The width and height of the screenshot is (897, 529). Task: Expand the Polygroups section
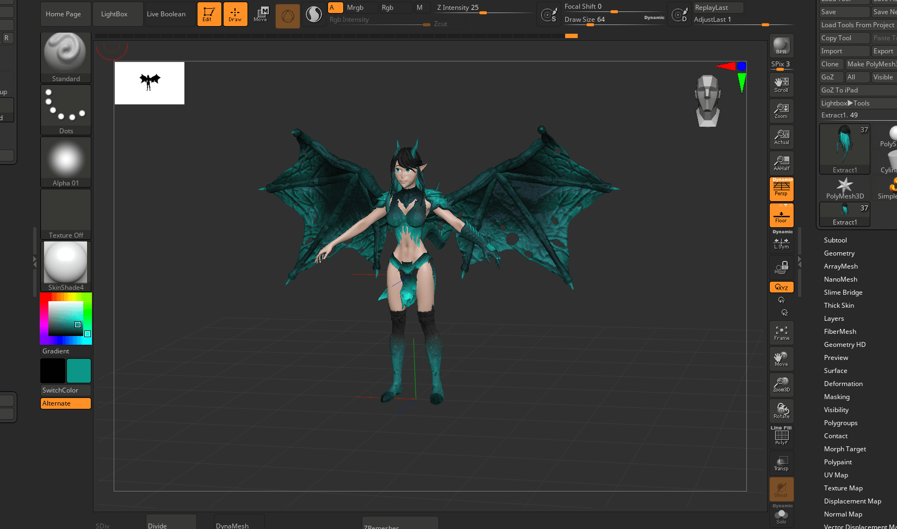tap(840, 423)
